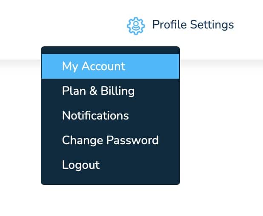Image resolution: width=263 pixels, height=216 pixels.
Task: Select the Notifications row in the dropdown
Action: 110,116
